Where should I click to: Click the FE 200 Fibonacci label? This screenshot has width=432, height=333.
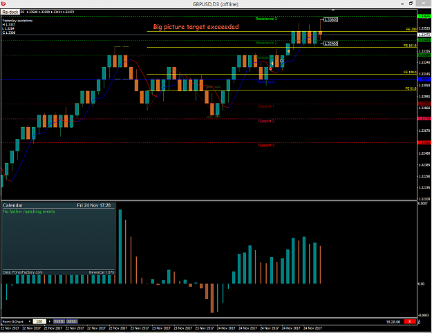(x=411, y=29)
